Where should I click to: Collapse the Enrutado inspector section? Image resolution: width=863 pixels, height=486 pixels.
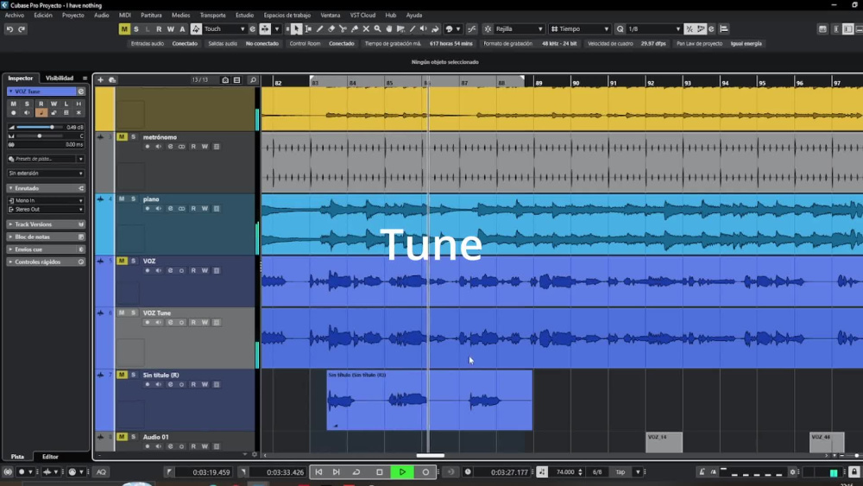[46, 188]
